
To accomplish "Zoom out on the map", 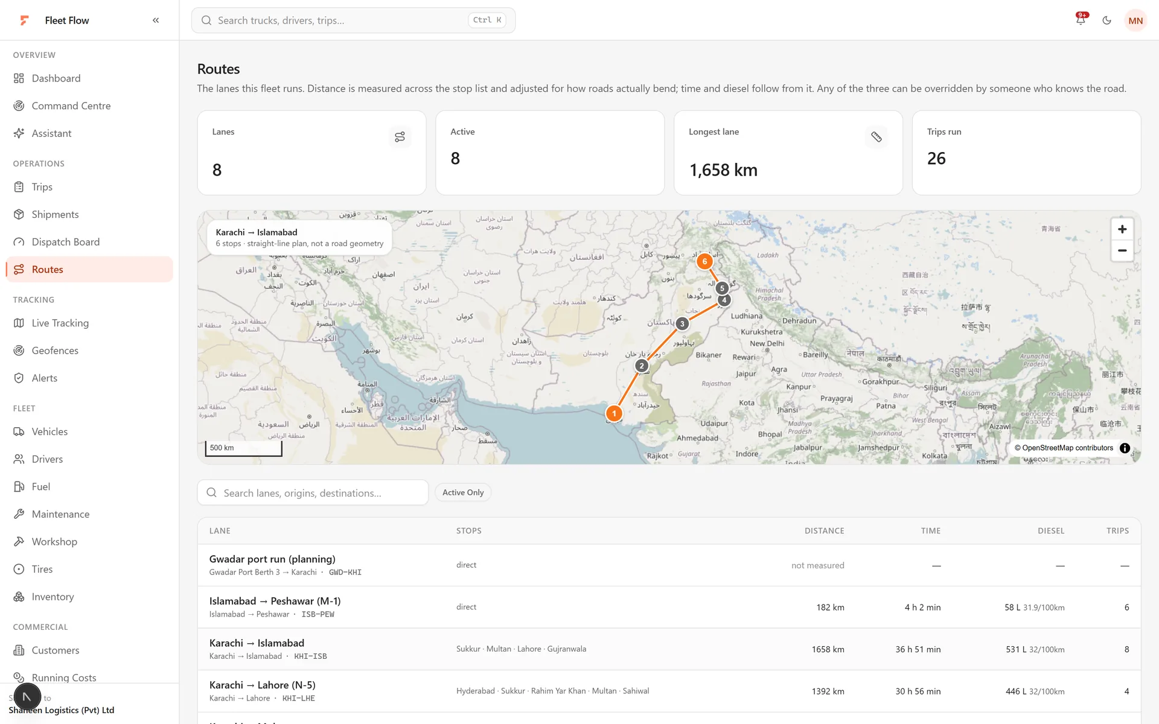I will (1122, 250).
